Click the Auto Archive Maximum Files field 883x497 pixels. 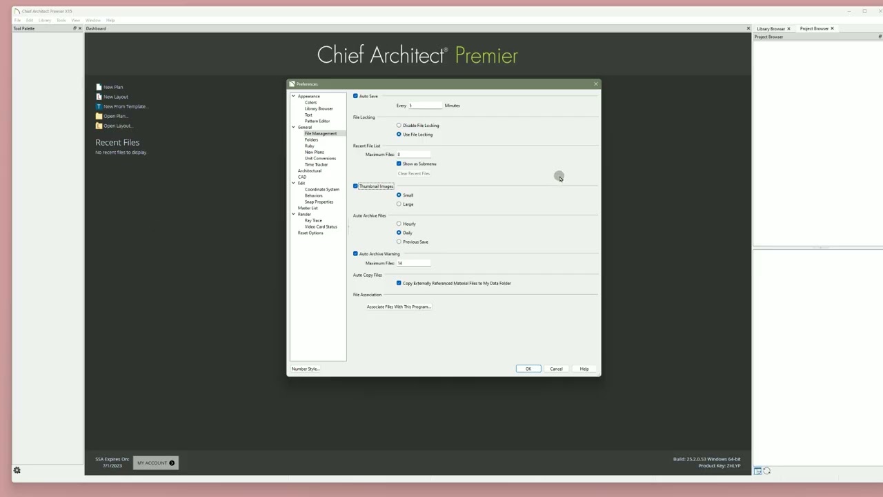[413, 263]
